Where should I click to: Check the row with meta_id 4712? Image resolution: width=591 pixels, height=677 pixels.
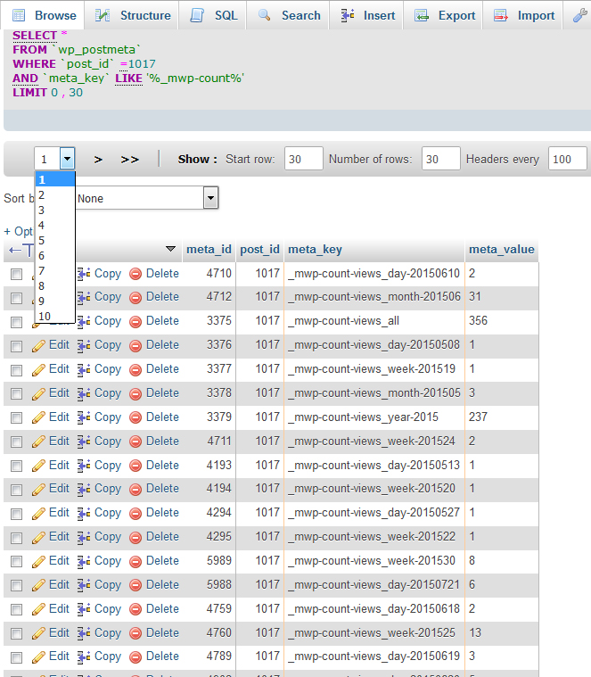pos(16,298)
